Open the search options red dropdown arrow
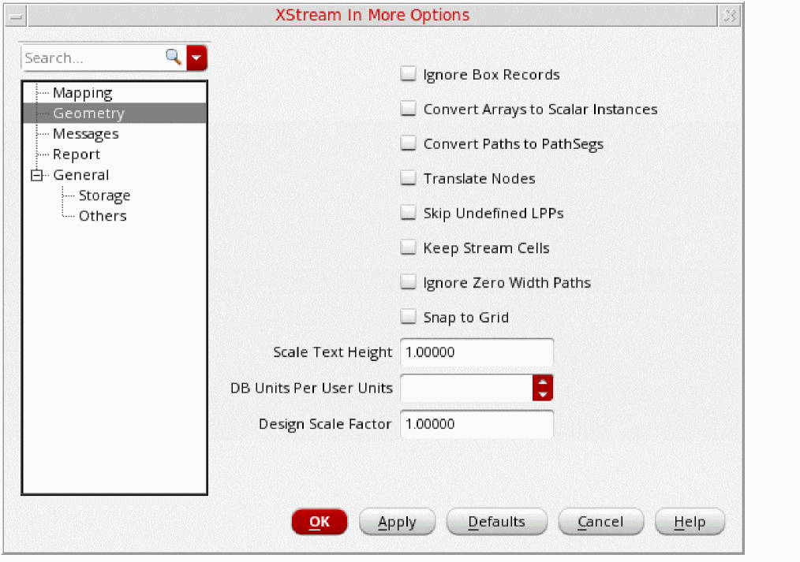 197,58
